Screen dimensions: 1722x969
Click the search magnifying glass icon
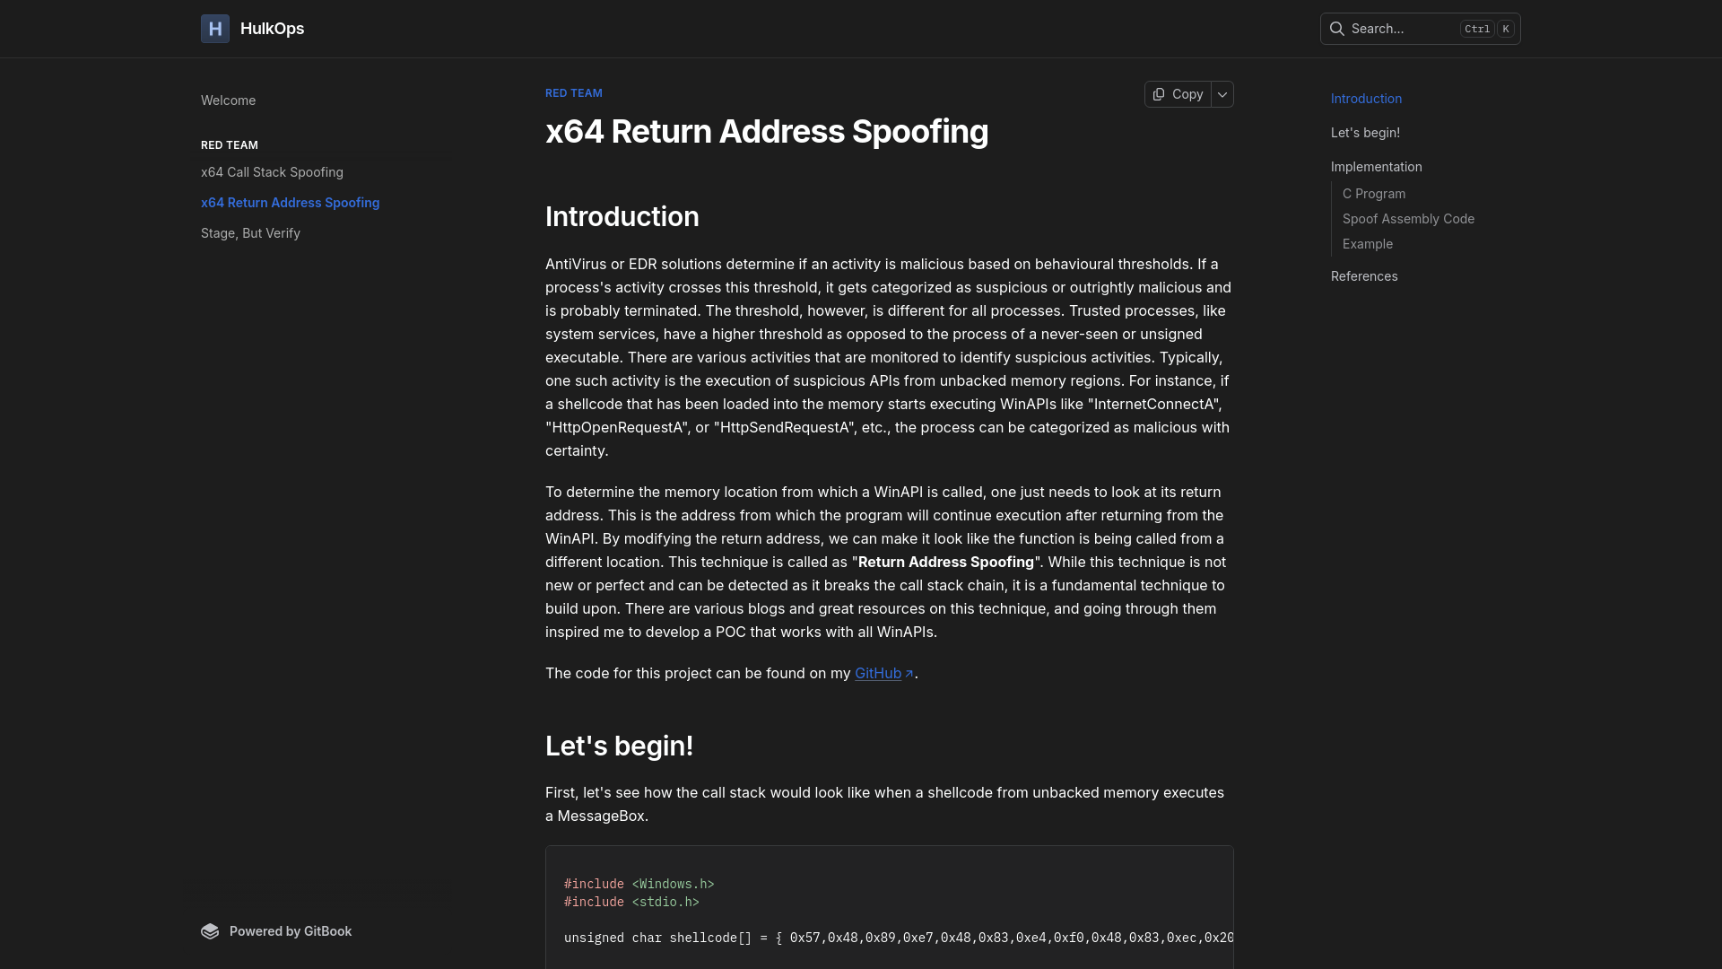[x=1336, y=29]
